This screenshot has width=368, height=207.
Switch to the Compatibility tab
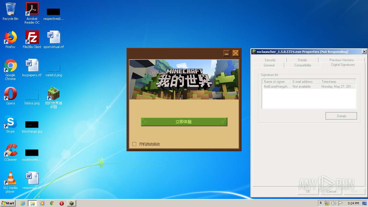pyautogui.click(x=303, y=65)
